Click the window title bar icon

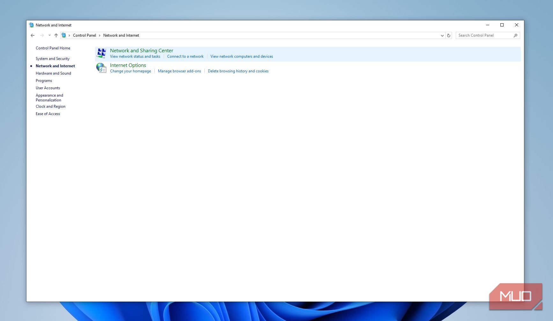(32, 25)
